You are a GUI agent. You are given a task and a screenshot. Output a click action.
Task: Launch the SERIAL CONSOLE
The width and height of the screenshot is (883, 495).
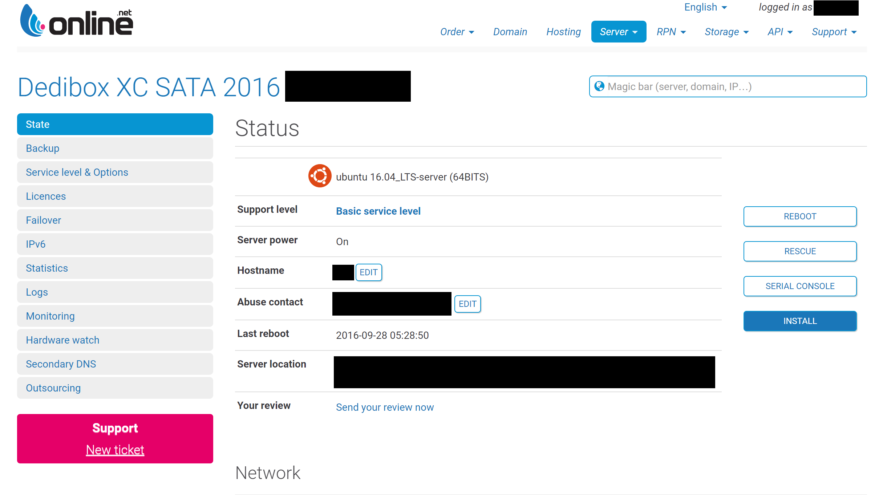800,286
